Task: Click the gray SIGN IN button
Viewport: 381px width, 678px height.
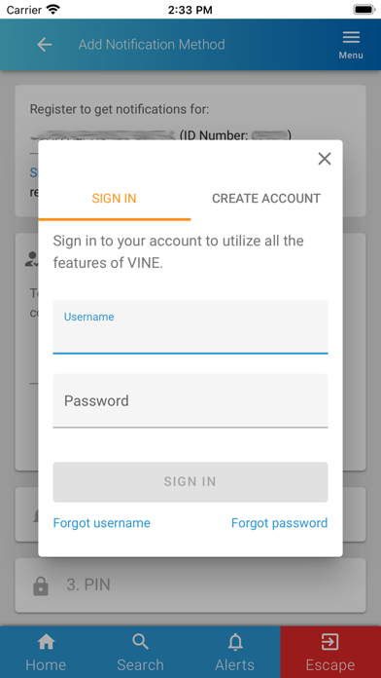Action: [190, 482]
